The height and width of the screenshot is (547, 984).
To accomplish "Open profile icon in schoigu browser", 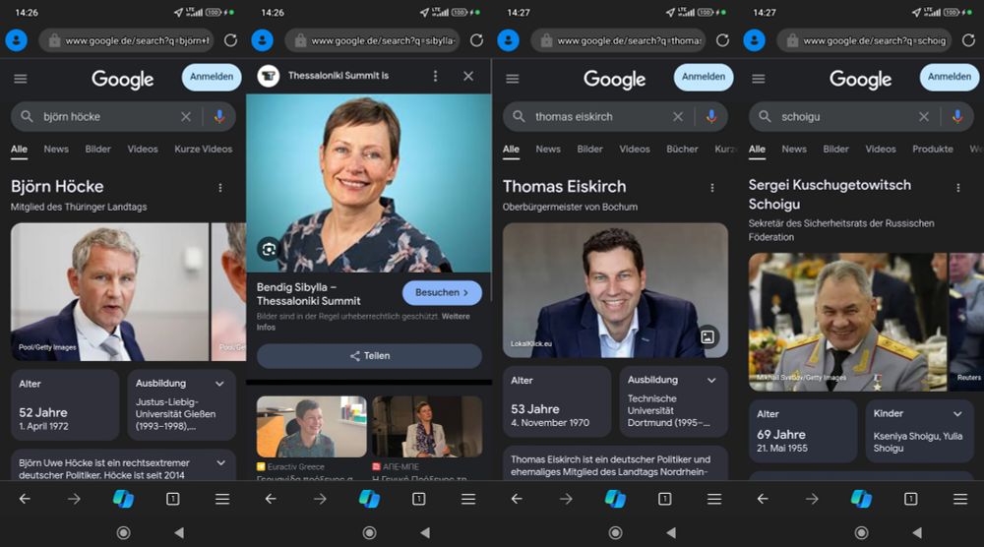I will click(x=755, y=40).
